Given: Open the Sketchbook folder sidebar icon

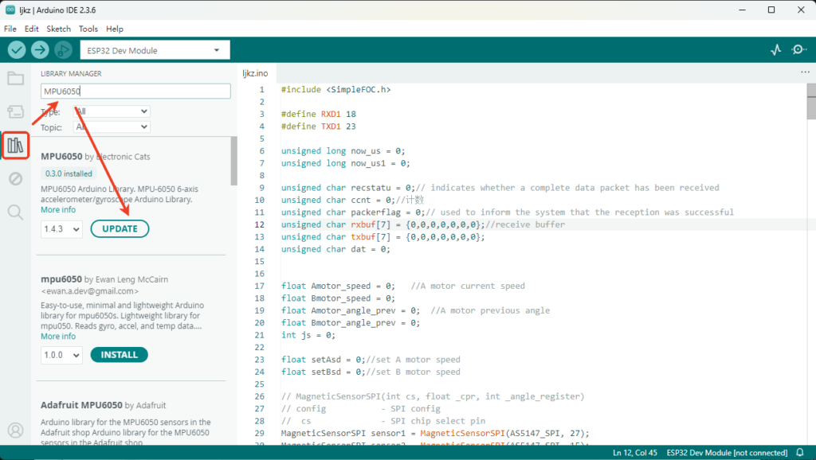Looking at the screenshot, I should pyautogui.click(x=15, y=78).
